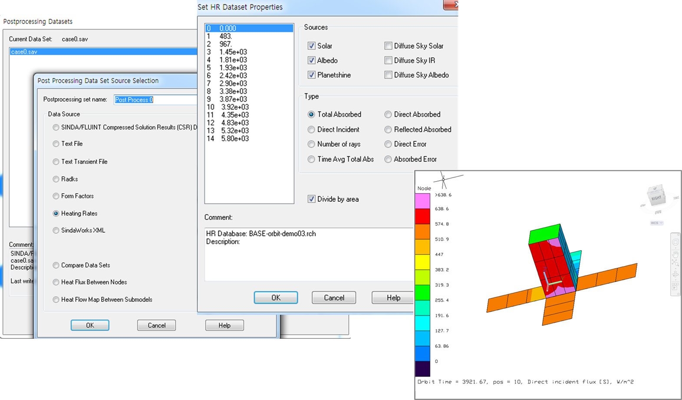
Task: Open ShowMotion from the navigation bar
Action: (675, 286)
